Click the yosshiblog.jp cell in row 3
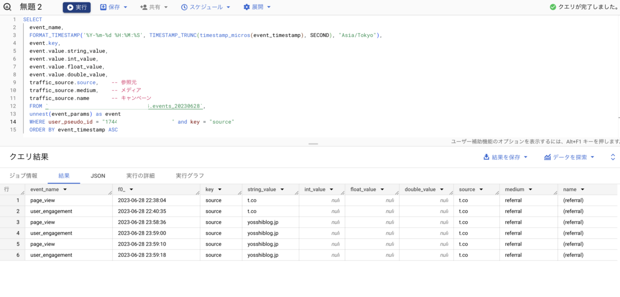 [x=263, y=222]
